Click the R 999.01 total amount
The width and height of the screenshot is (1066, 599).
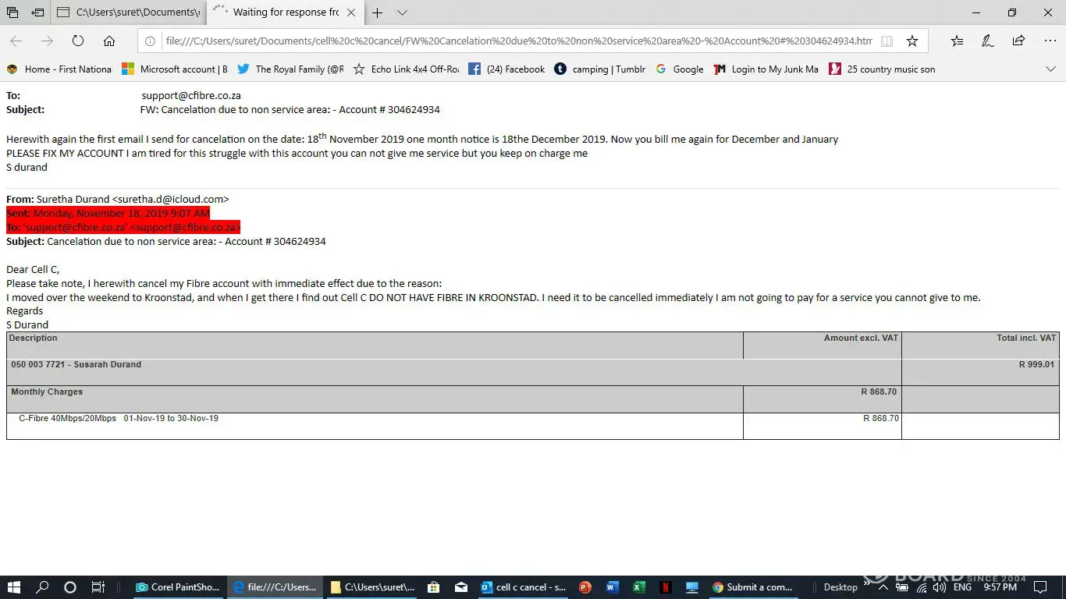1036,364
